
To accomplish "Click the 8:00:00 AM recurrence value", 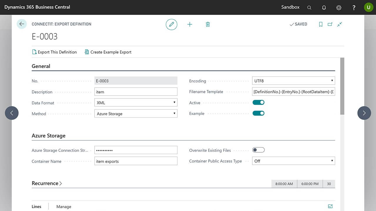I will click(284, 184).
